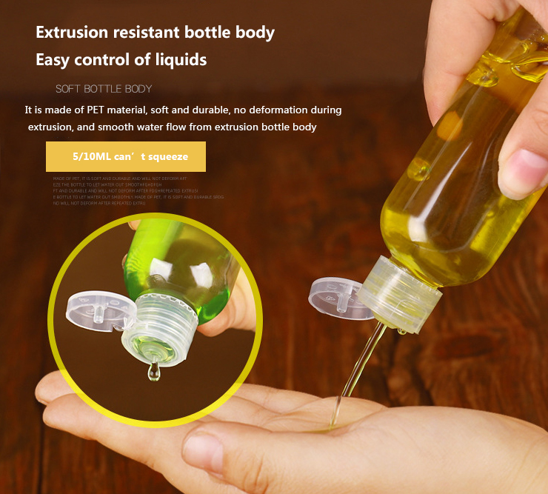Click the fingertip nail on the lower hand

coord(203,454)
